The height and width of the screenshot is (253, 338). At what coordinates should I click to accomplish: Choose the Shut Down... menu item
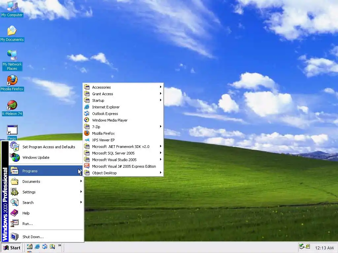tap(46, 237)
